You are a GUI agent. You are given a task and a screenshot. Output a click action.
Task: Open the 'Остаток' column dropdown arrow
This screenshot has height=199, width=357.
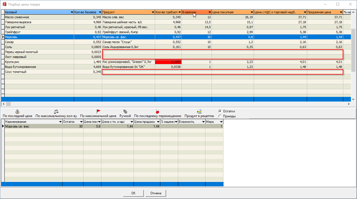pyautogui.click(x=81, y=122)
